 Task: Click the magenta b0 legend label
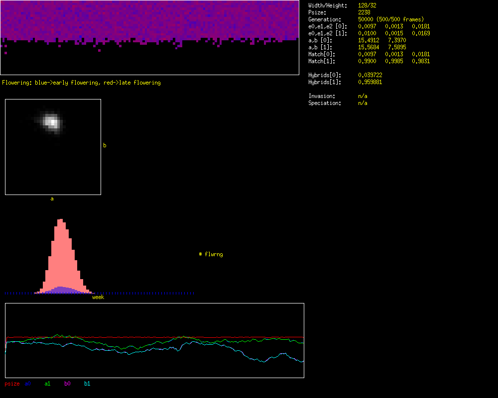click(67, 384)
